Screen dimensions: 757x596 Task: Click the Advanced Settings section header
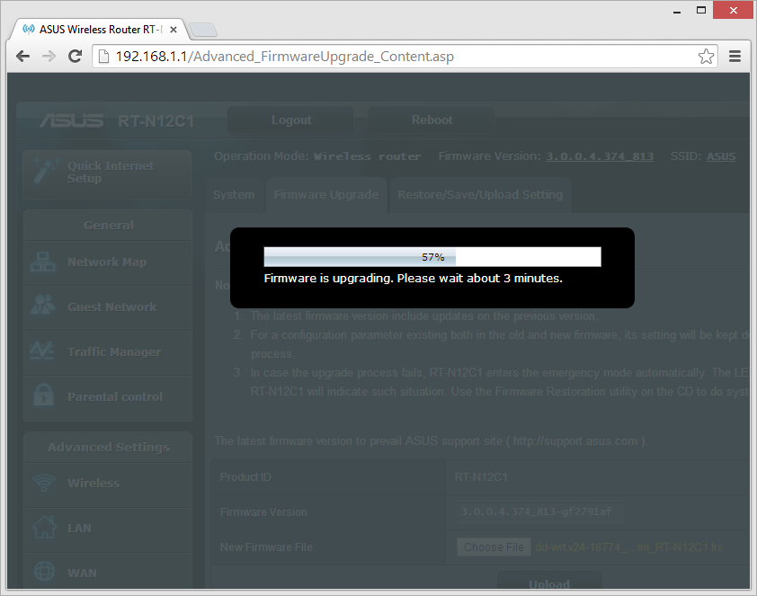point(109,448)
